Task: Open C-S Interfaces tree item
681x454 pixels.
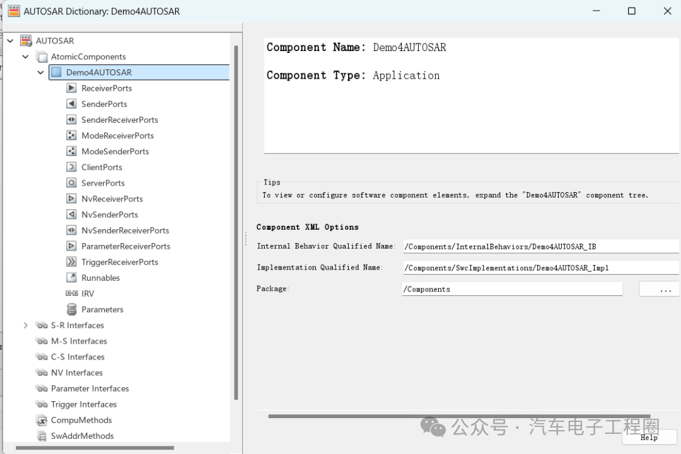Action: [78, 357]
